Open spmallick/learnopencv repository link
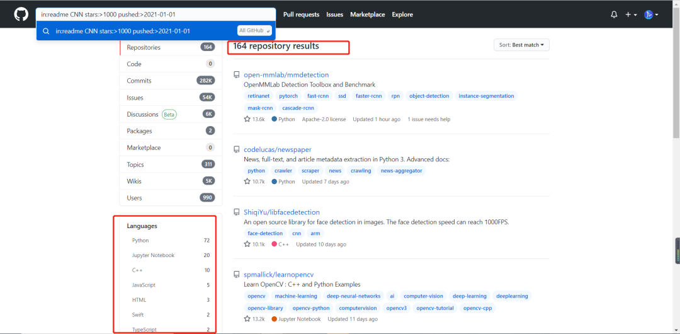680x334 pixels. point(278,275)
